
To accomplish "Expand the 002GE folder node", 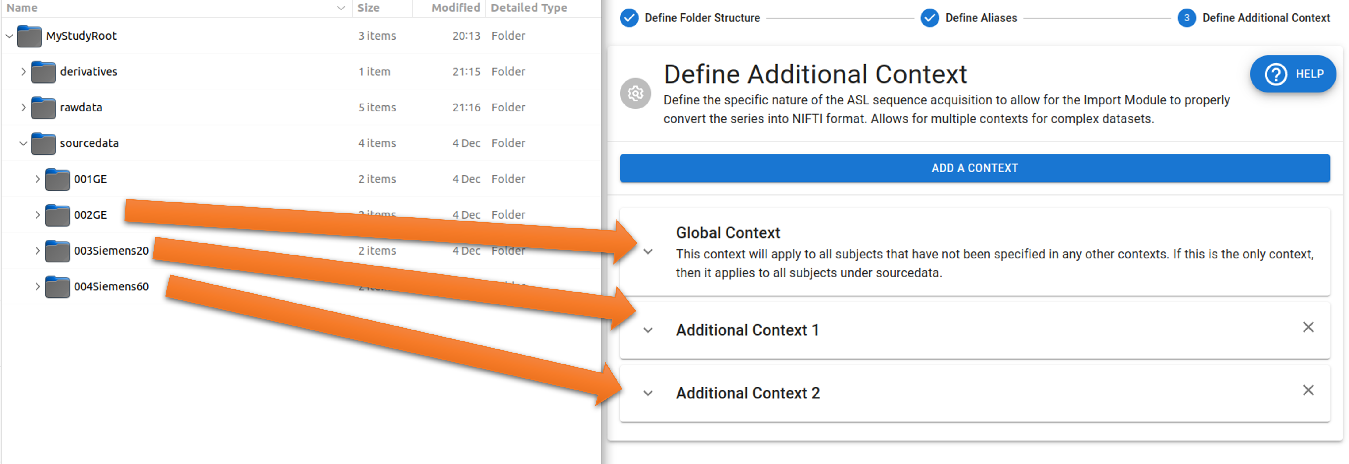I will (x=37, y=215).
